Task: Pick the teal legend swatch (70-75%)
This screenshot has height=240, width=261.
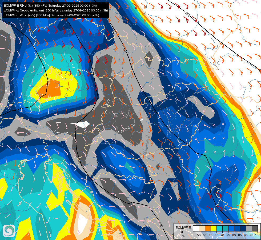Action: pyautogui.click(x=225, y=228)
